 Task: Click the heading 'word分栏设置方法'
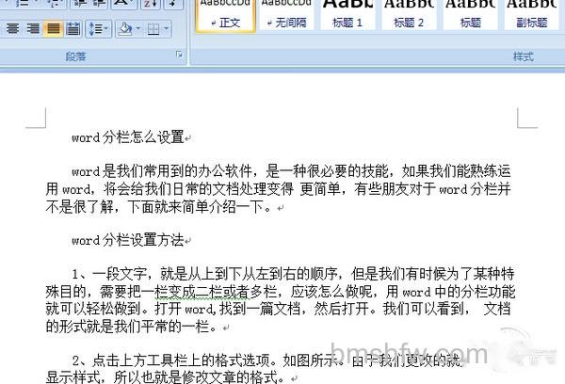(x=128, y=240)
